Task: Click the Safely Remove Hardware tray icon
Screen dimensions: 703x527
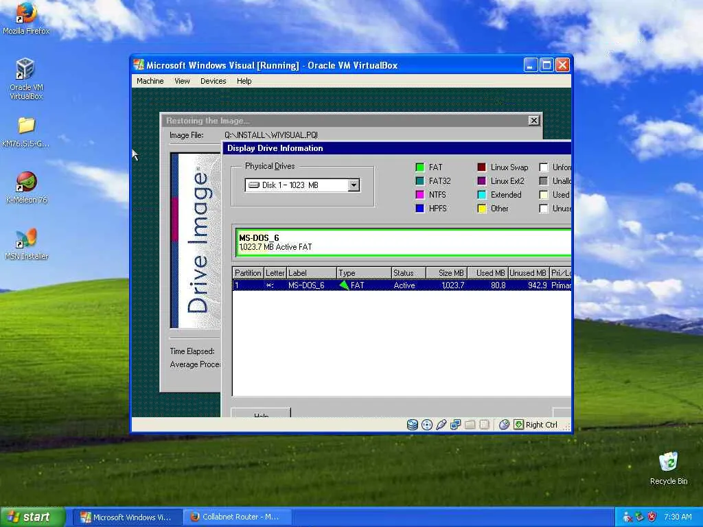Action: click(640, 517)
